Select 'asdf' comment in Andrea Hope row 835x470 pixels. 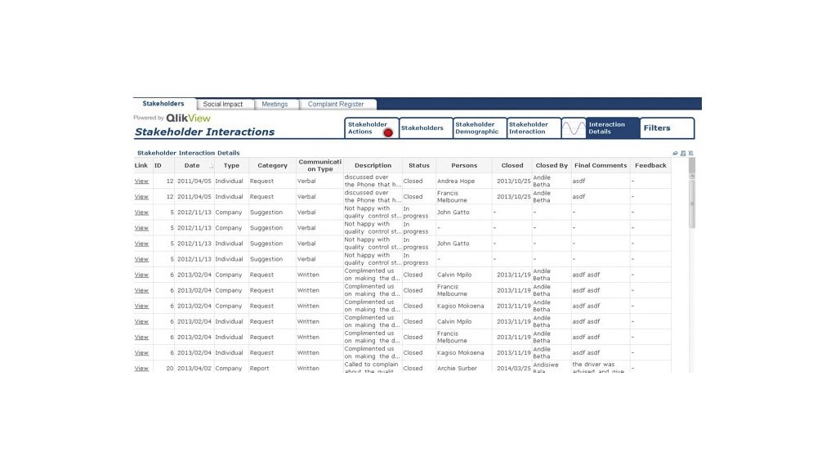[601, 181]
